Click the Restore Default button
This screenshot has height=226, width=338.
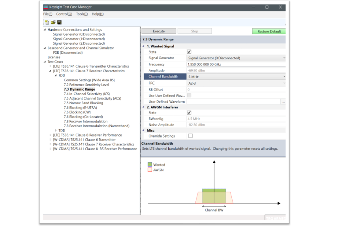[x=269, y=31]
